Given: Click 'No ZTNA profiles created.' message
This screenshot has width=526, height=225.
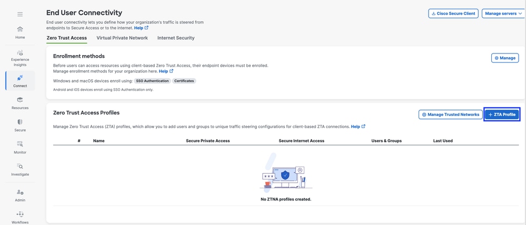Looking at the screenshot, I should (286, 199).
